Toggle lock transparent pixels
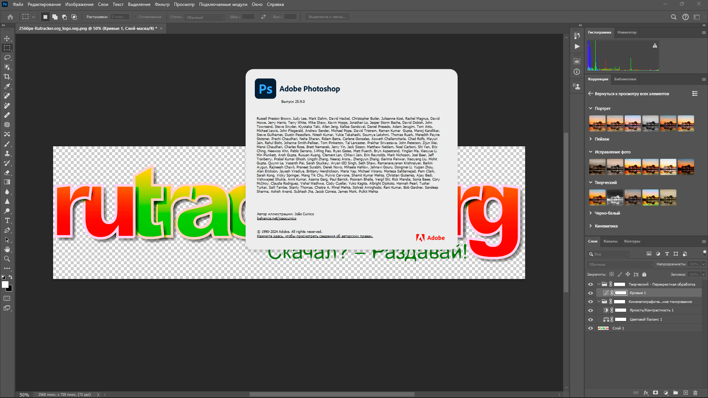708x398 pixels. click(x=612, y=275)
